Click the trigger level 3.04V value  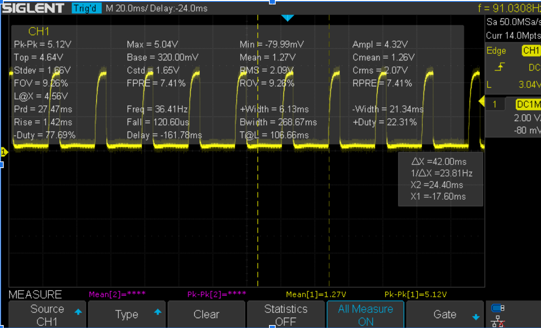pyautogui.click(x=530, y=84)
